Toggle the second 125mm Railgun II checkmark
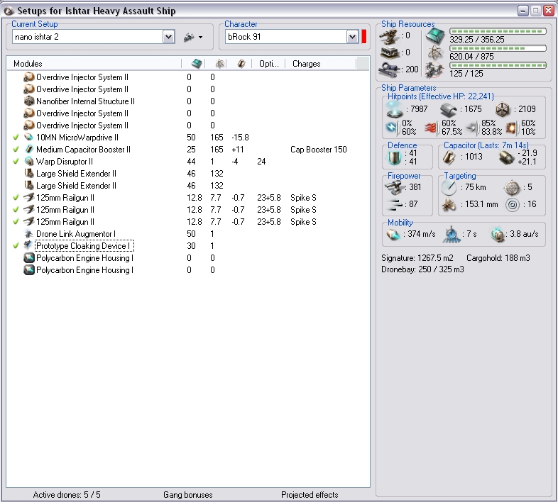The image size is (558, 502). point(16,210)
